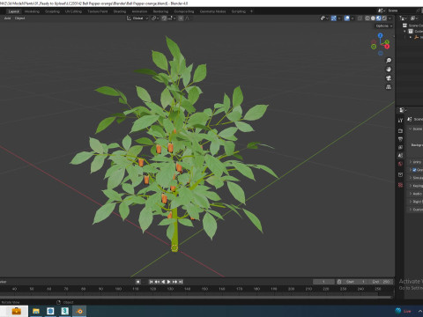Collapse the Collection in the outliner
The height and width of the screenshot is (317, 423).
[404, 31]
